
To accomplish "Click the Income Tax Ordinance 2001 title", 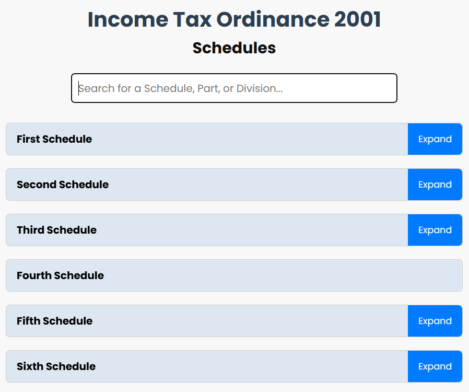I will tap(234, 19).
